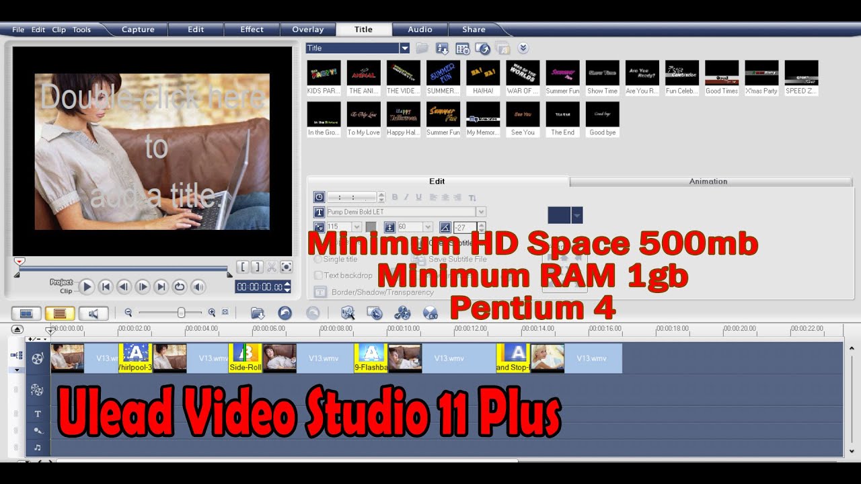The height and width of the screenshot is (484, 861).
Task: Open the font size 115 dropdown
Action: click(x=357, y=227)
